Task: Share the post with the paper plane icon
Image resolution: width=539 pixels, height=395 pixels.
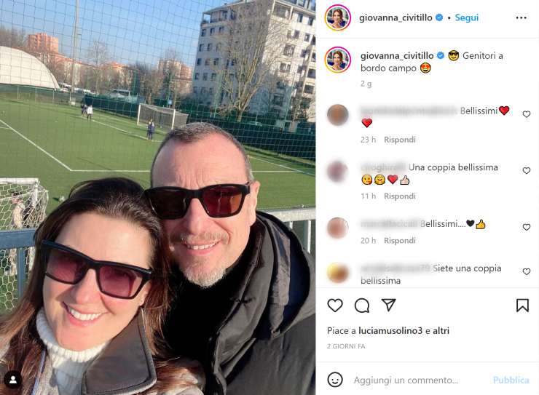Action: [388, 305]
